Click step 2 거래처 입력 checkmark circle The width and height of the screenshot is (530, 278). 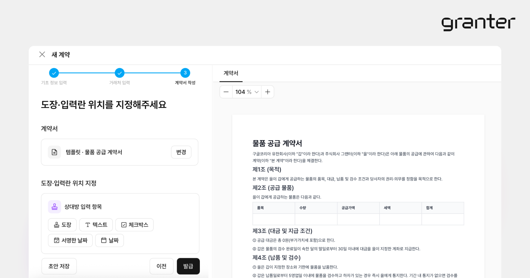pyautogui.click(x=120, y=73)
